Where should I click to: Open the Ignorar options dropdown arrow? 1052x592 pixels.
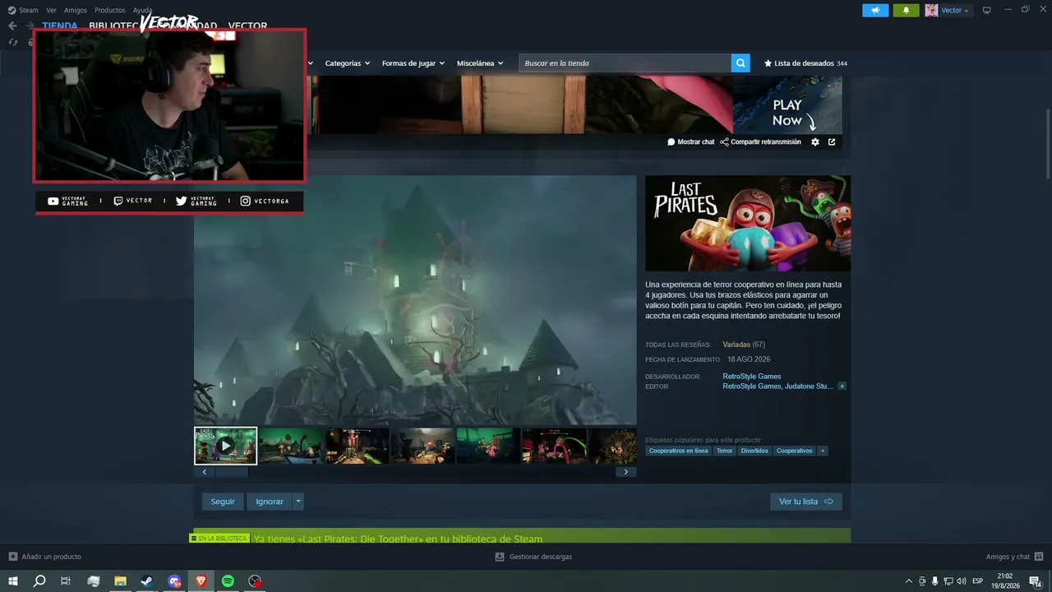click(x=298, y=502)
